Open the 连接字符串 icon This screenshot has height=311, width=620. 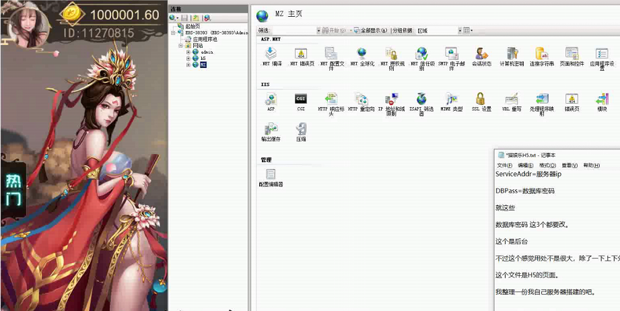[541, 54]
